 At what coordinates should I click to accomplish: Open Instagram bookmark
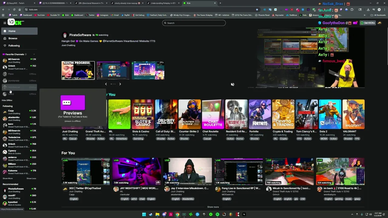coord(102,15)
